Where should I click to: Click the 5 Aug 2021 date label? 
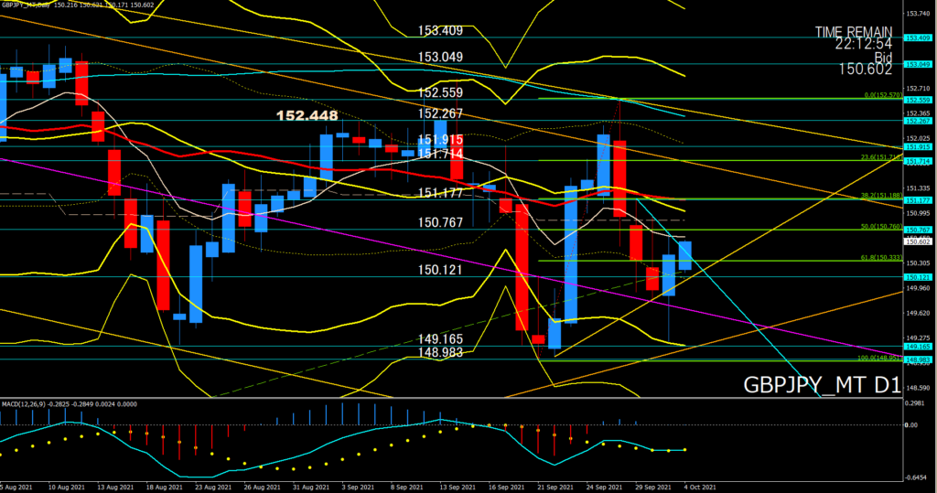coord(16,487)
